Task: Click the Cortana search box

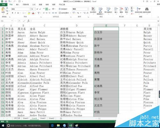Action: point(28,125)
